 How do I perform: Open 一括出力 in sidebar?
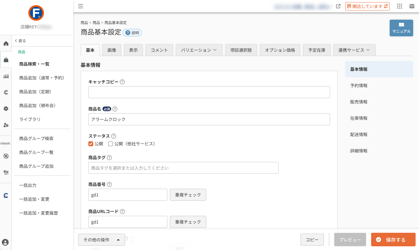(28, 185)
